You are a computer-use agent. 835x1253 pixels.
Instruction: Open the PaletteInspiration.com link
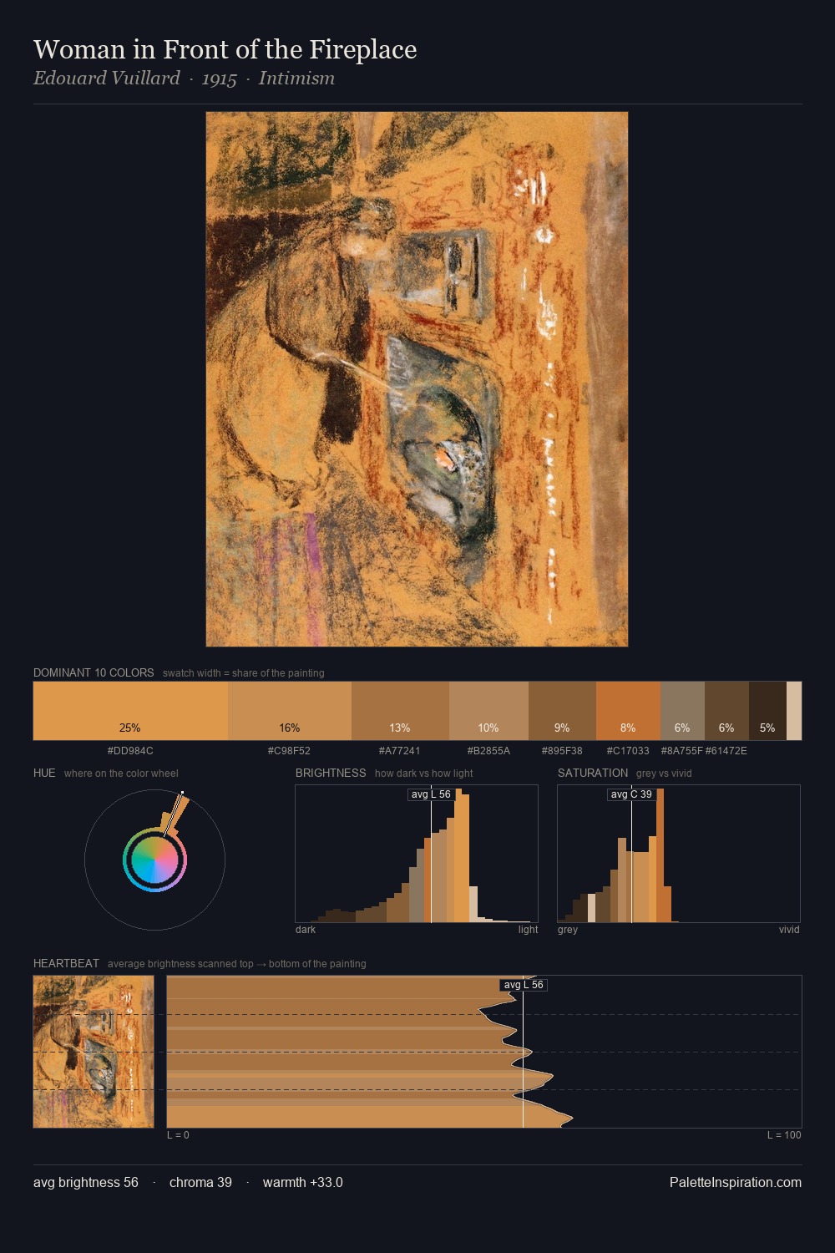pos(736,1183)
